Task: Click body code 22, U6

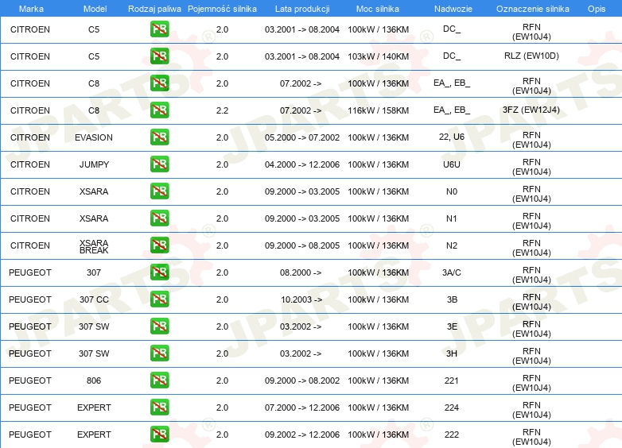Action: 452,137
